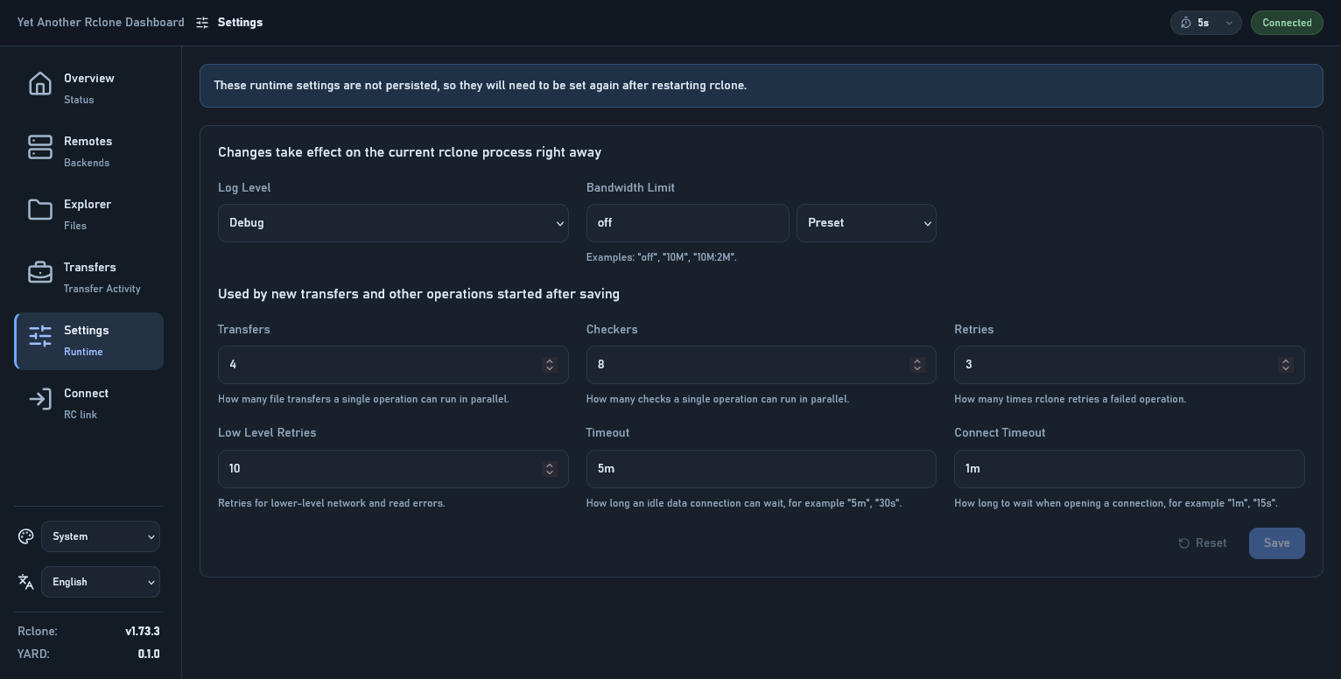1341x679 pixels.
Task: Open the System theme selector
Action: pyautogui.click(x=101, y=536)
